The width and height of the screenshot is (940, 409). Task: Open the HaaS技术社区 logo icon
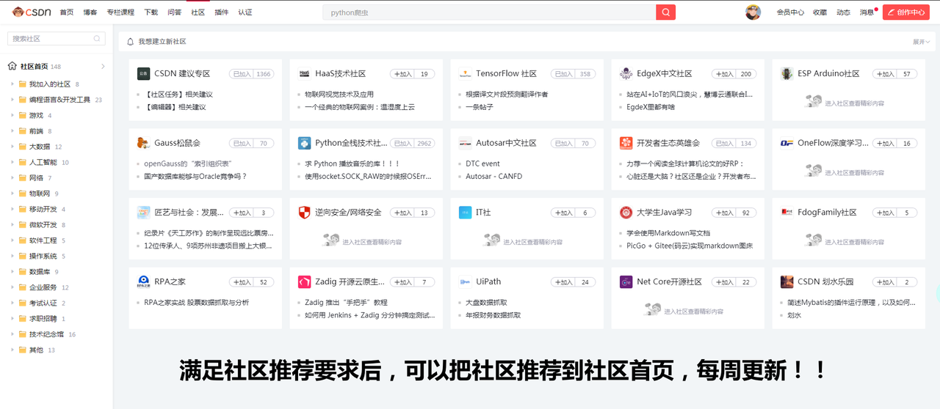coord(304,73)
